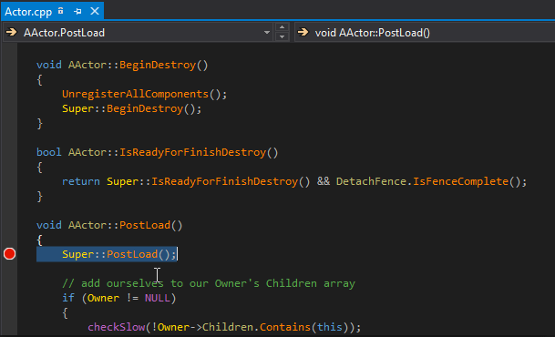The height and width of the screenshot is (337, 555).
Task: Click the arrow icon beside void AActor::PostLoad()
Action: pyautogui.click(x=303, y=33)
